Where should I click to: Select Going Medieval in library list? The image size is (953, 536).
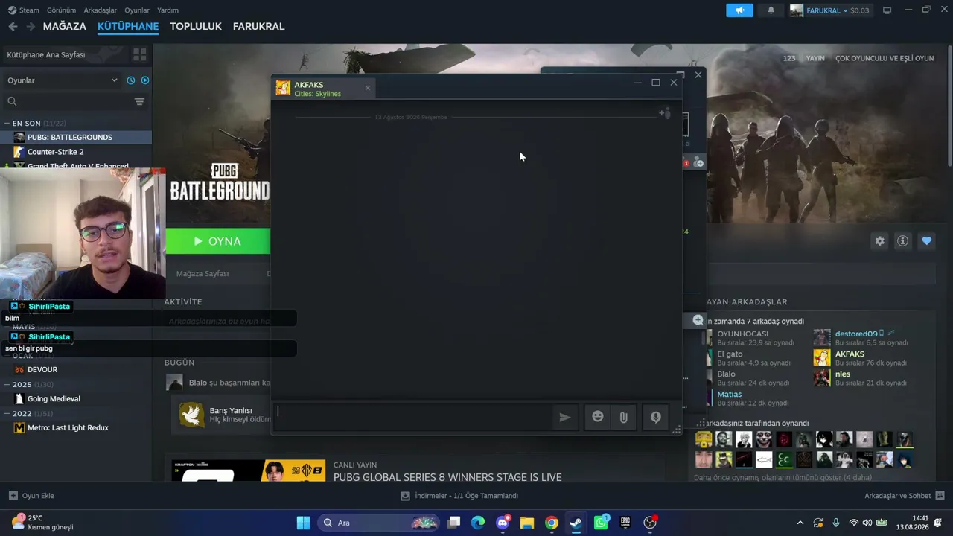pyautogui.click(x=76, y=399)
